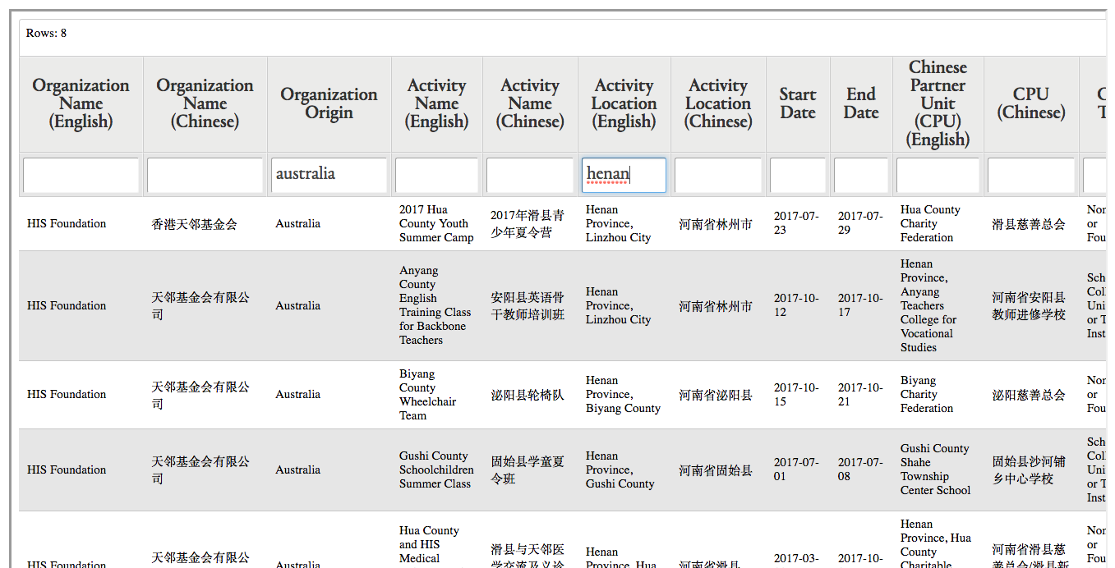Click the CPU (Chinese) column header

(x=1030, y=103)
